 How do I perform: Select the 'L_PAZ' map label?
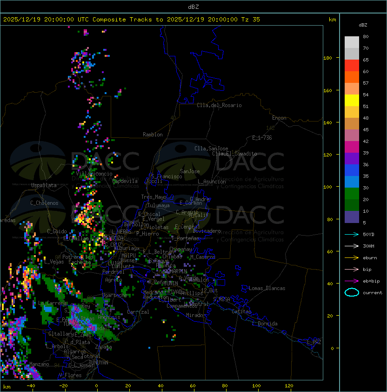click(x=314, y=342)
